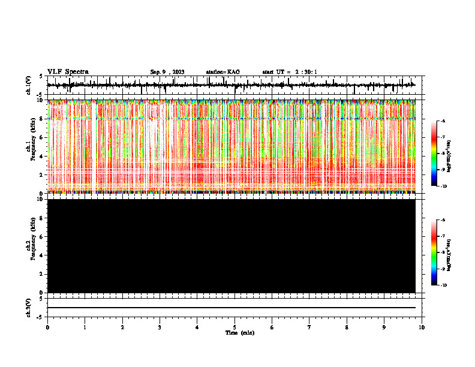This screenshot has height=367, width=475.
Task: Click the '6' time axis tick label
Action: pyautogui.click(x=272, y=327)
